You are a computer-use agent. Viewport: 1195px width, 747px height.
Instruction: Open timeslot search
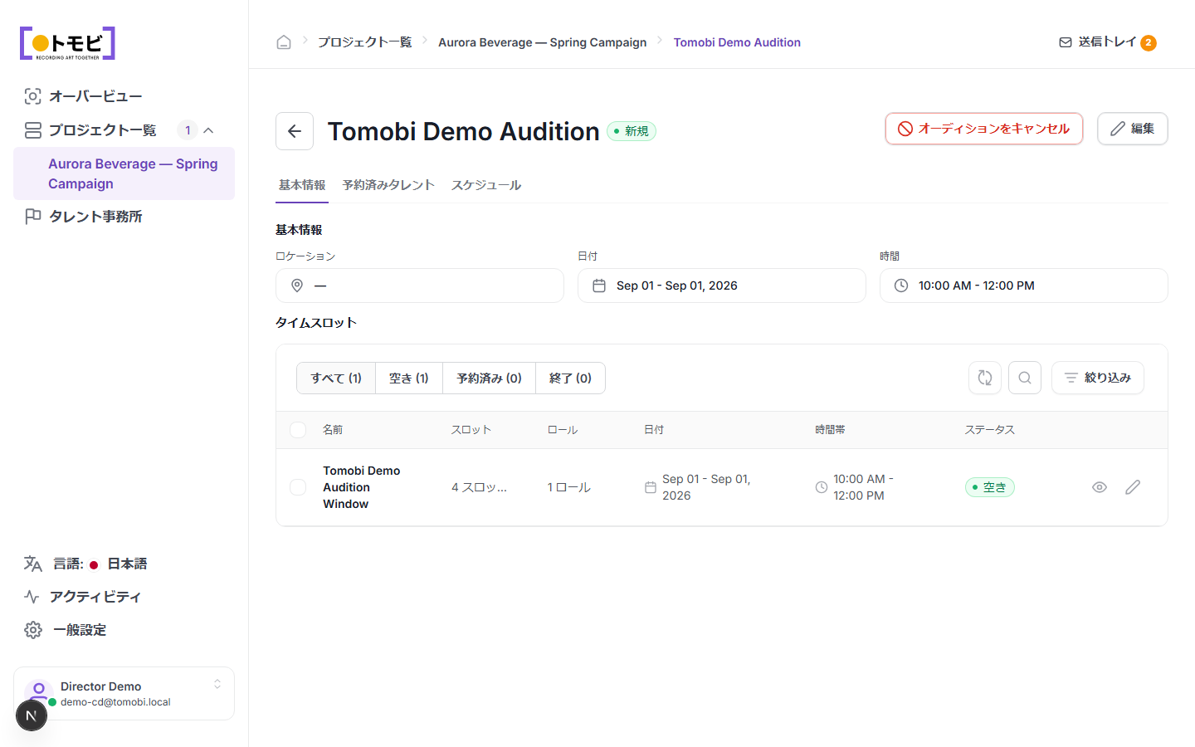(x=1025, y=378)
